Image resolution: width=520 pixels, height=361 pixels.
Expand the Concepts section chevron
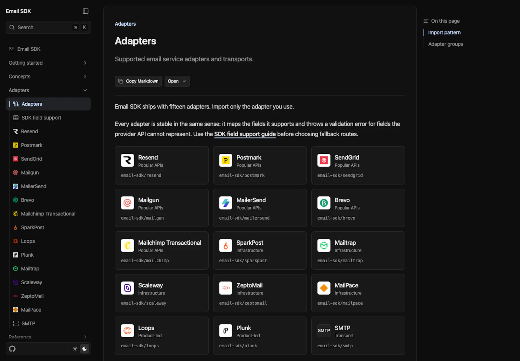pos(85,77)
